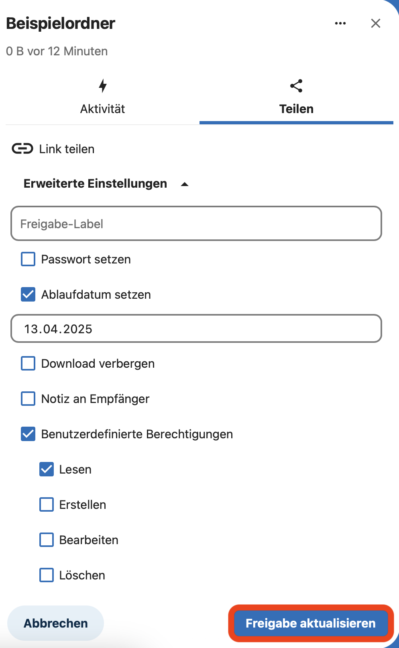The width and height of the screenshot is (399, 648).
Task: Uncheck Ablaufdatum setzen
Action: click(x=28, y=294)
